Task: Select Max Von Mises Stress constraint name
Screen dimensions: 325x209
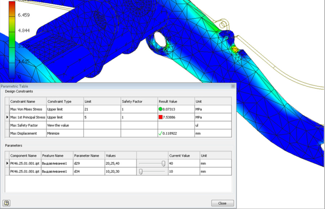Action: [26, 109]
